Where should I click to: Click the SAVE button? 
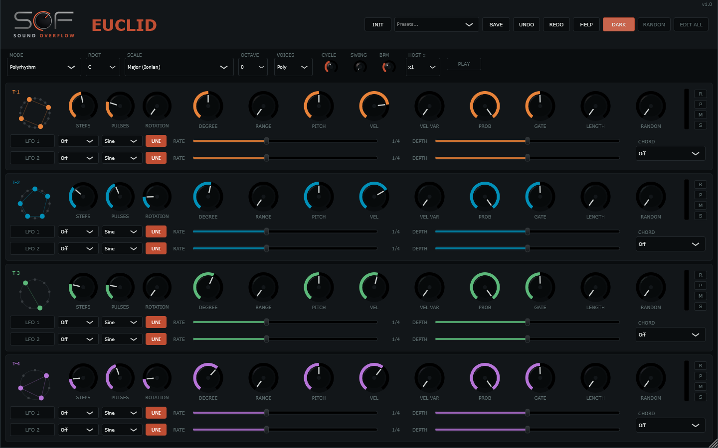click(496, 24)
